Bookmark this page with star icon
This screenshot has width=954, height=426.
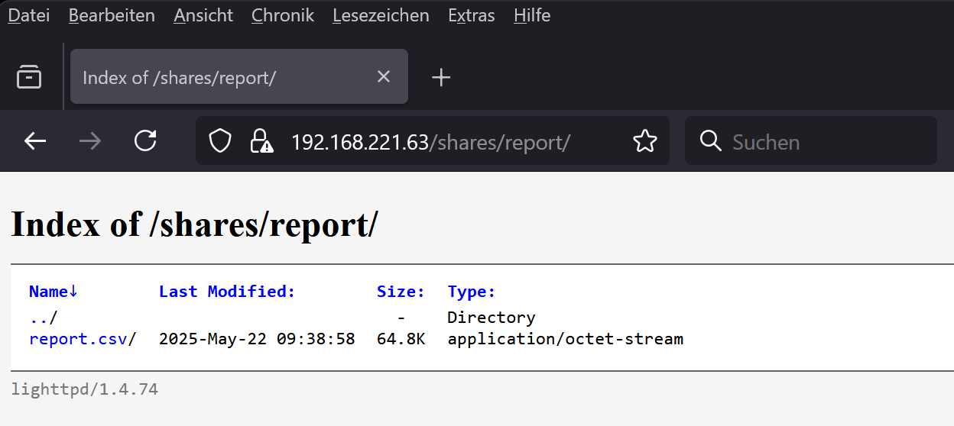point(645,141)
